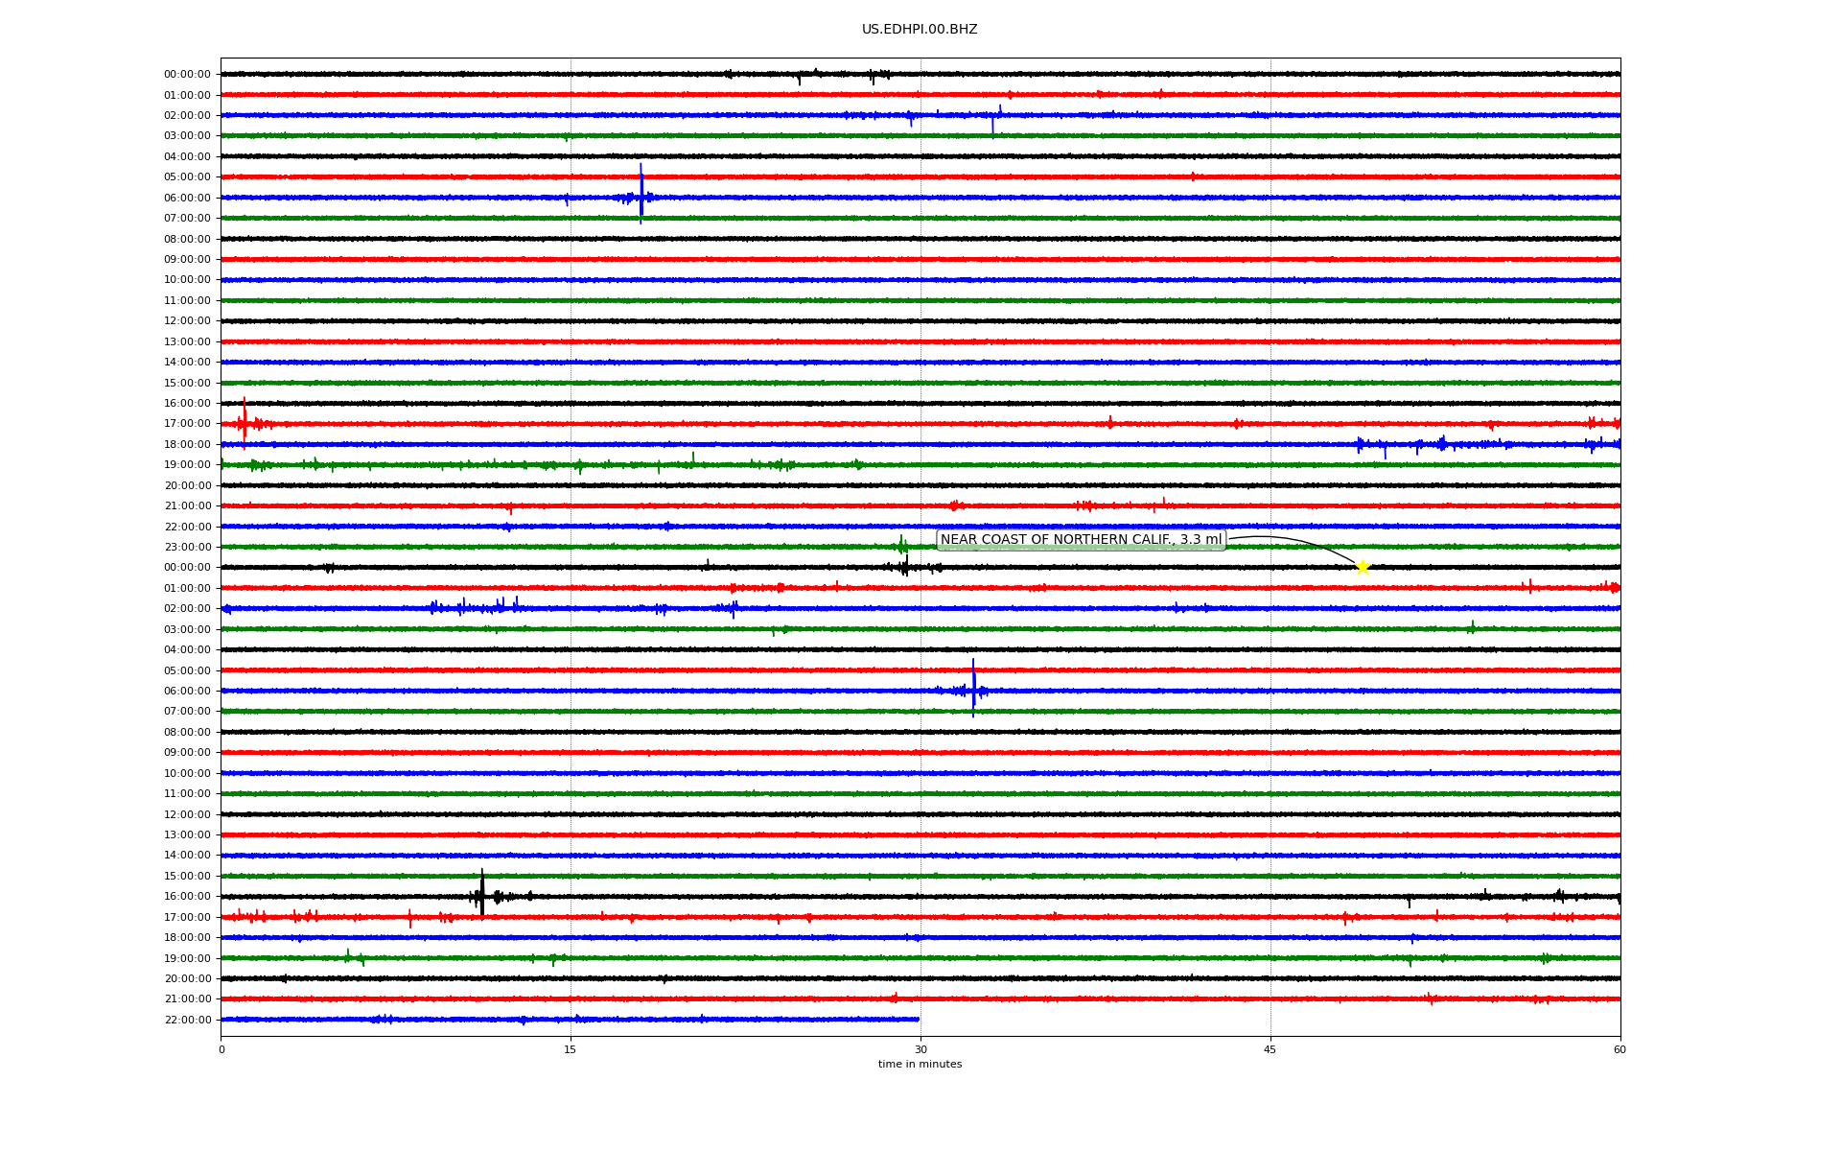Click large black spike on second 16:00:00 trace
The width and height of the screenshot is (1841, 1151).
481,894
